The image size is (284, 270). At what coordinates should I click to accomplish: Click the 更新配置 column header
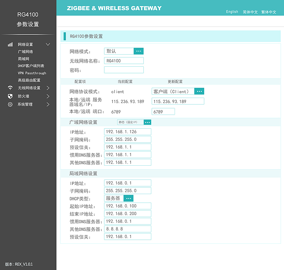[175, 82]
